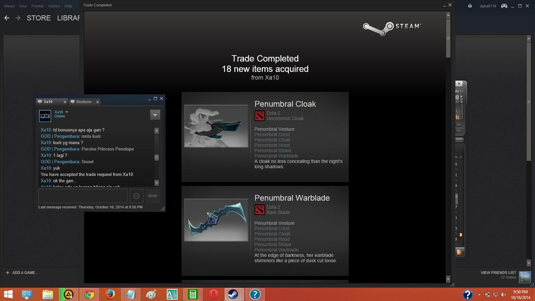Launch Firefox from the taskbar

click(110, 294)
